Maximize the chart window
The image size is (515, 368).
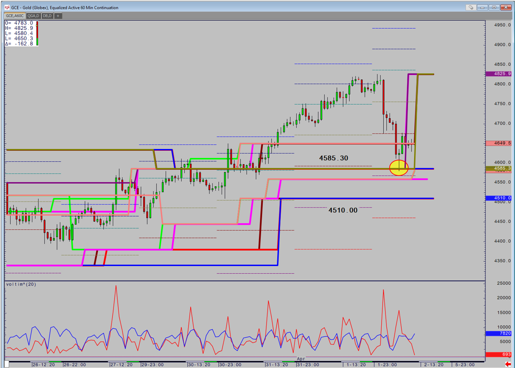pyautogui.click(x=494, y=7)
